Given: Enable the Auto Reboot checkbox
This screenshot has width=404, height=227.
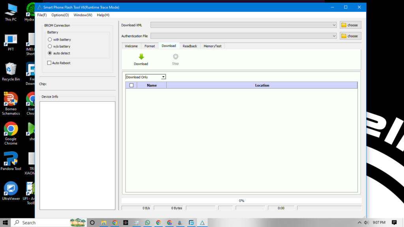Looking at the screenshot, I should (49, 63).
